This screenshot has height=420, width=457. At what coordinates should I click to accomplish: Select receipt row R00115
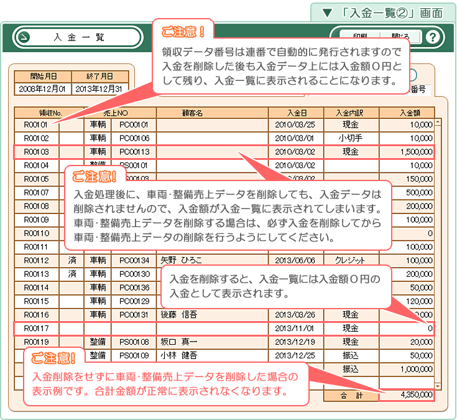(x=224, y=301)
